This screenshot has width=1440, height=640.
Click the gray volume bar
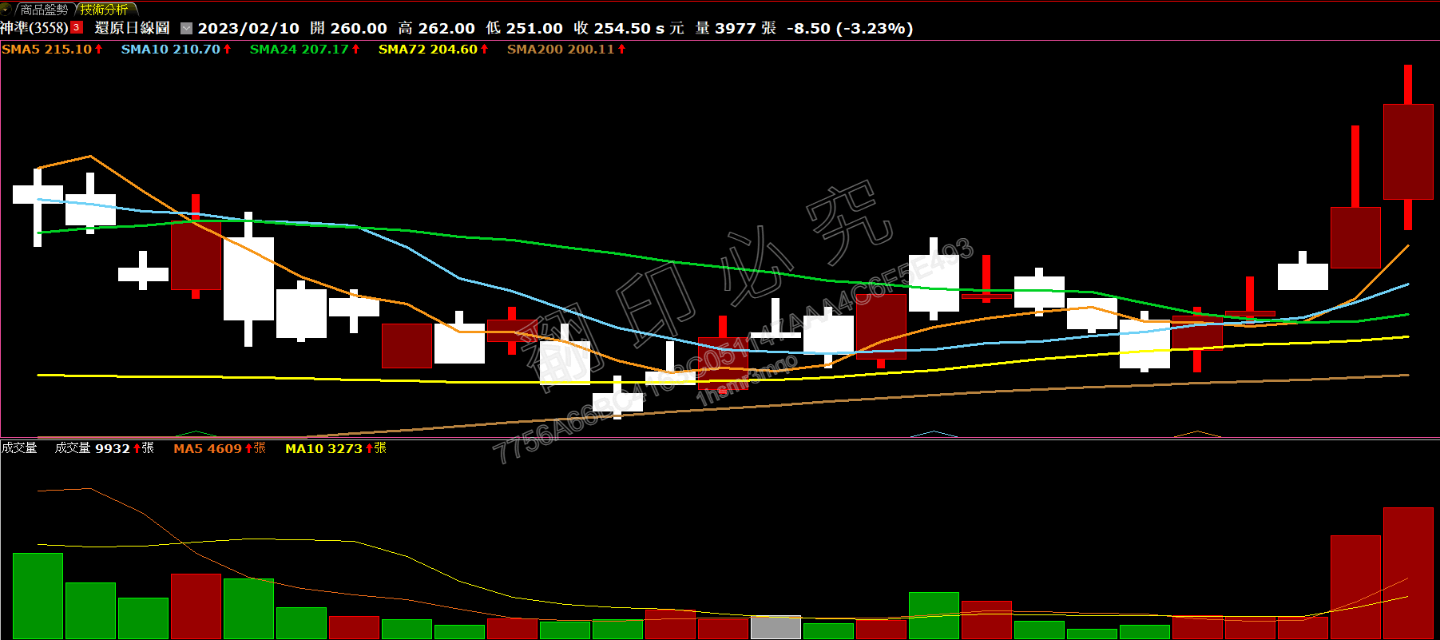pyautogui.click(x=776, y=628)
